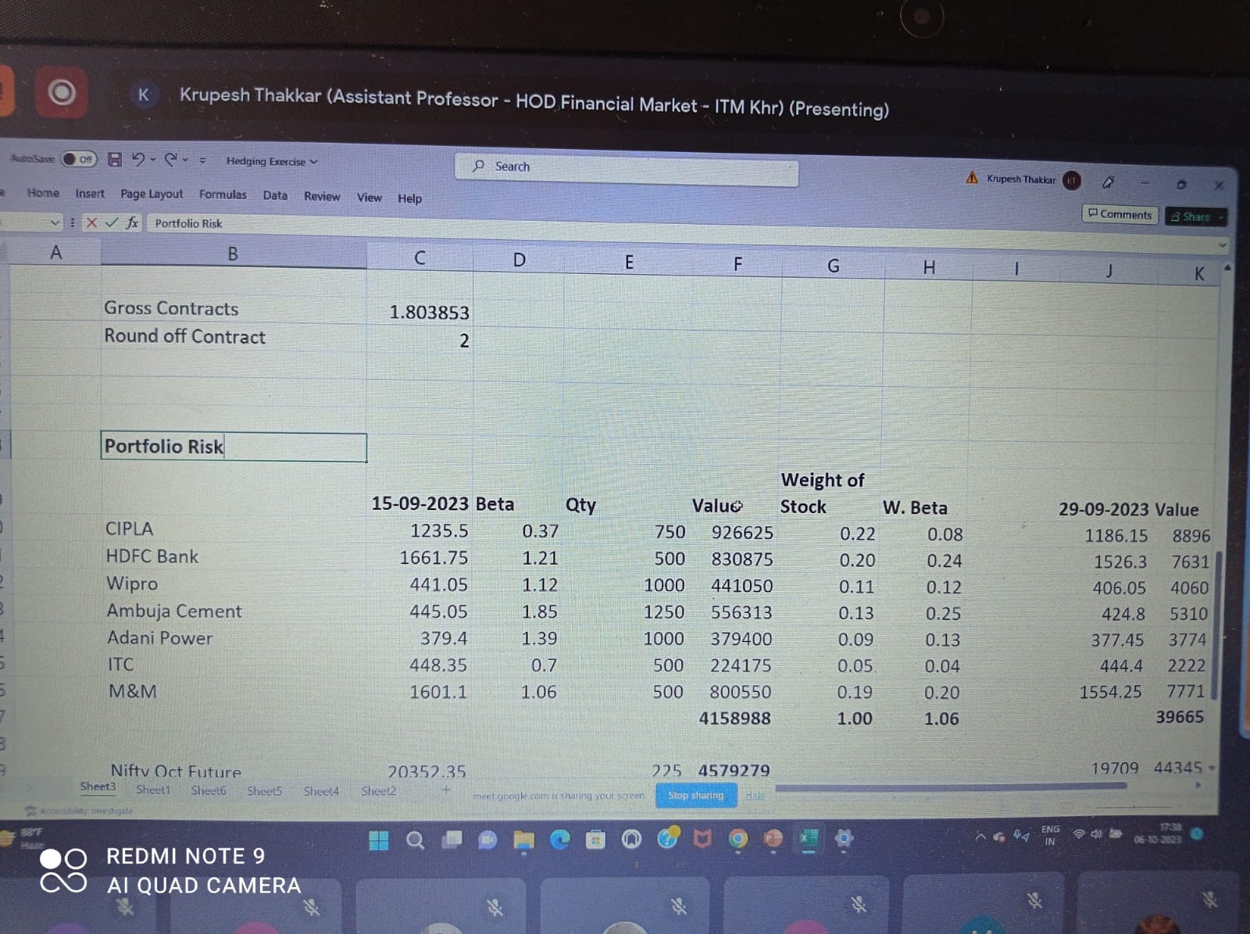
Task: Add new sheet with plus button
Action: click(x=447, y=790)
